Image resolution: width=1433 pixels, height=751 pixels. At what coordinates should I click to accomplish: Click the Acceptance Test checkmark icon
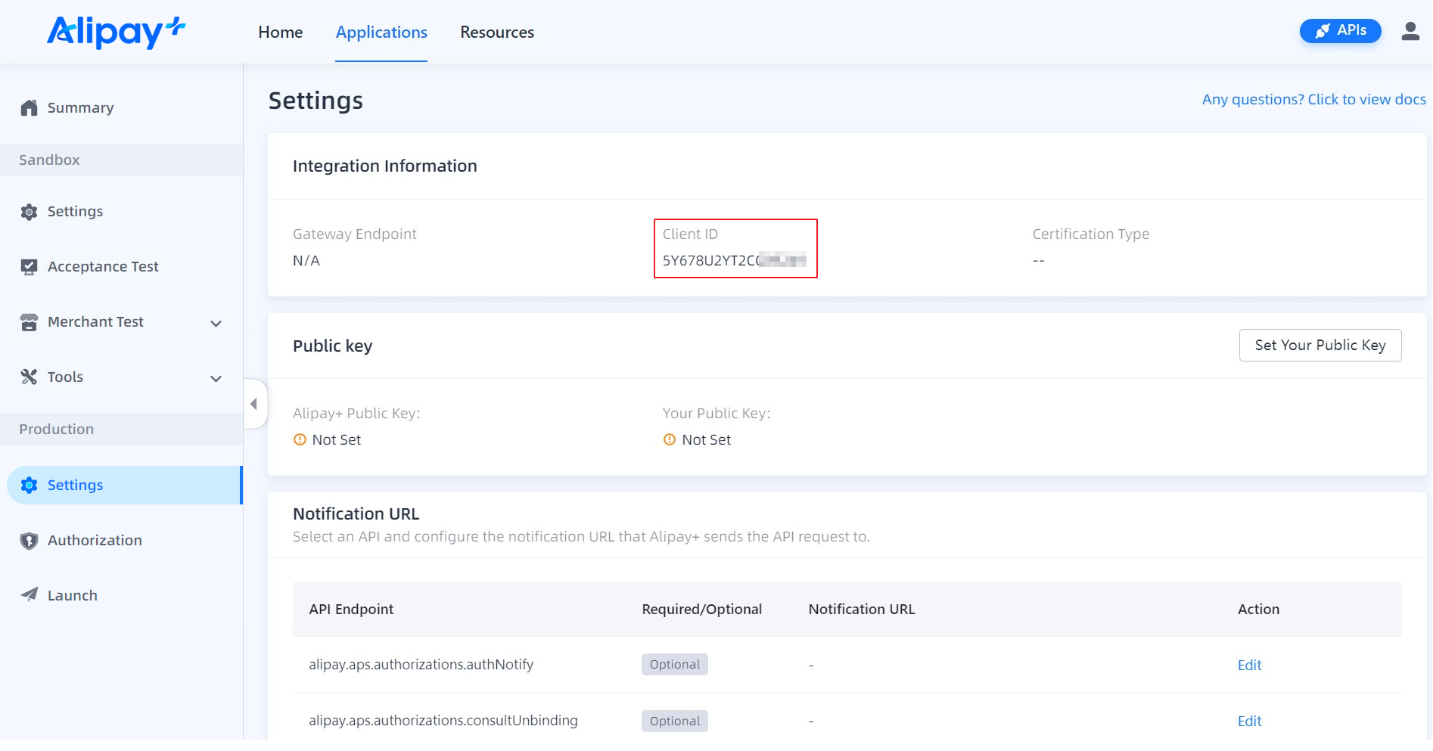coord(29,267)
